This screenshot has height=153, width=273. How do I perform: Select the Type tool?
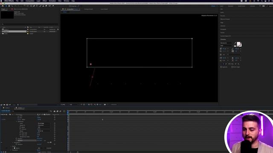tap(37, 6)
